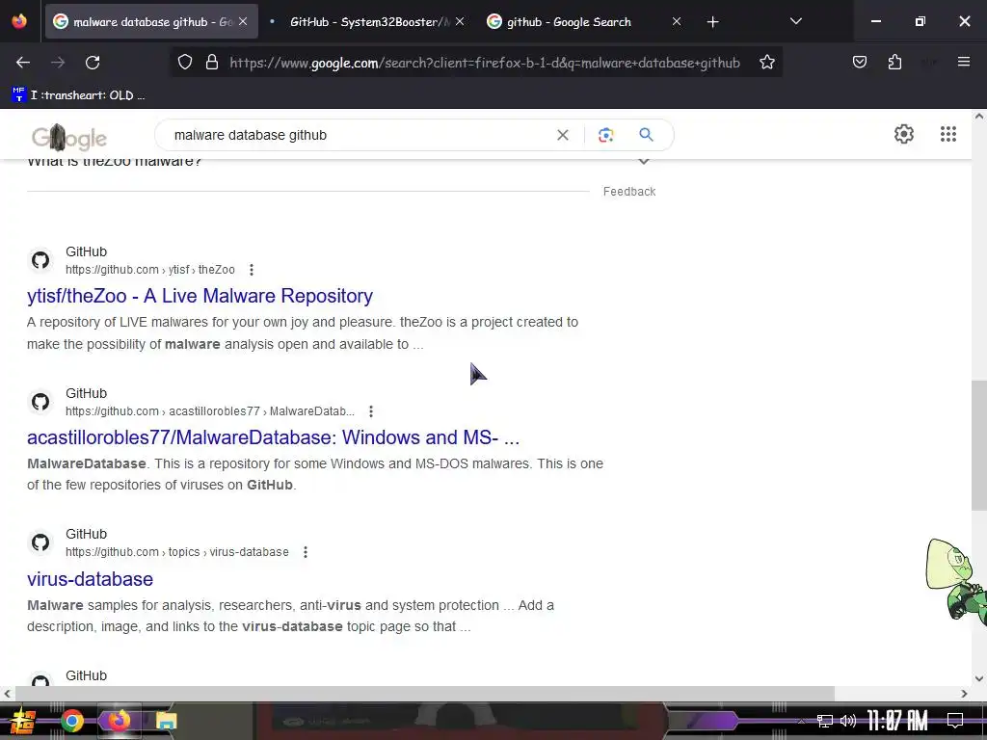987x740 pixels.
Task: Open File Explorer from the taskbar
Action: click(x=166, y=721)
